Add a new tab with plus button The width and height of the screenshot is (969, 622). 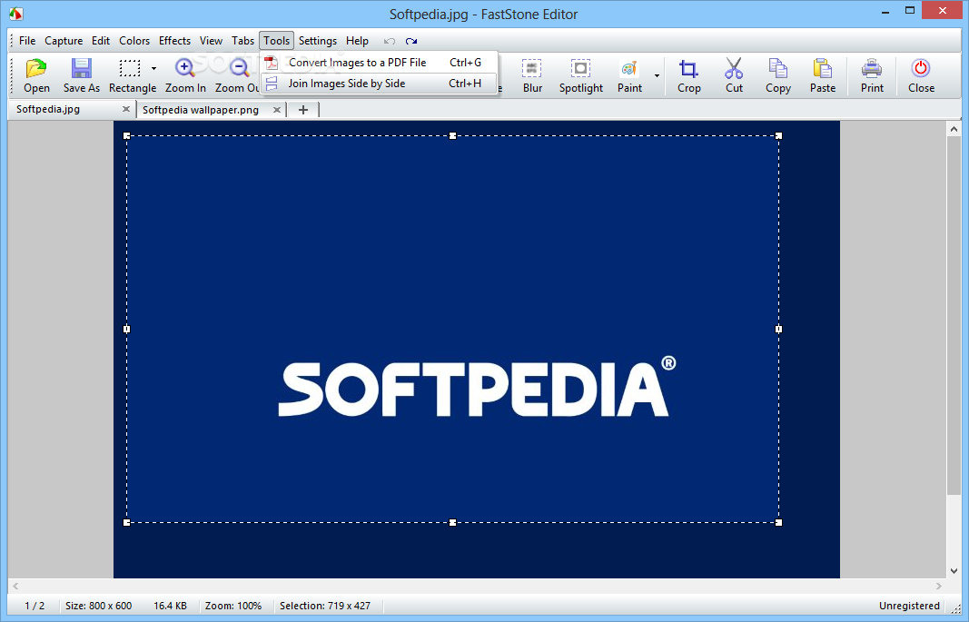coord(303,110)
